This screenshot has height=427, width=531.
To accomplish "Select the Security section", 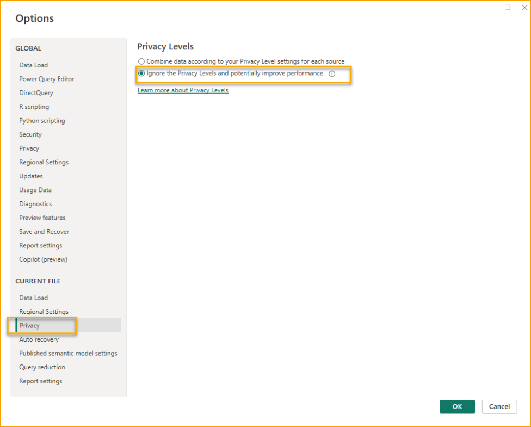I will [x=30, y=134].
